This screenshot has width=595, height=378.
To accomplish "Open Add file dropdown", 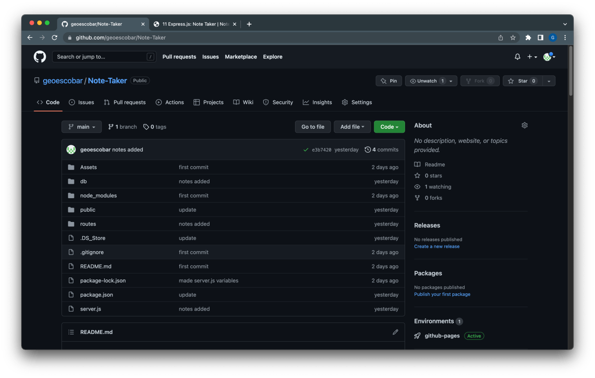I will click(352, 127).
